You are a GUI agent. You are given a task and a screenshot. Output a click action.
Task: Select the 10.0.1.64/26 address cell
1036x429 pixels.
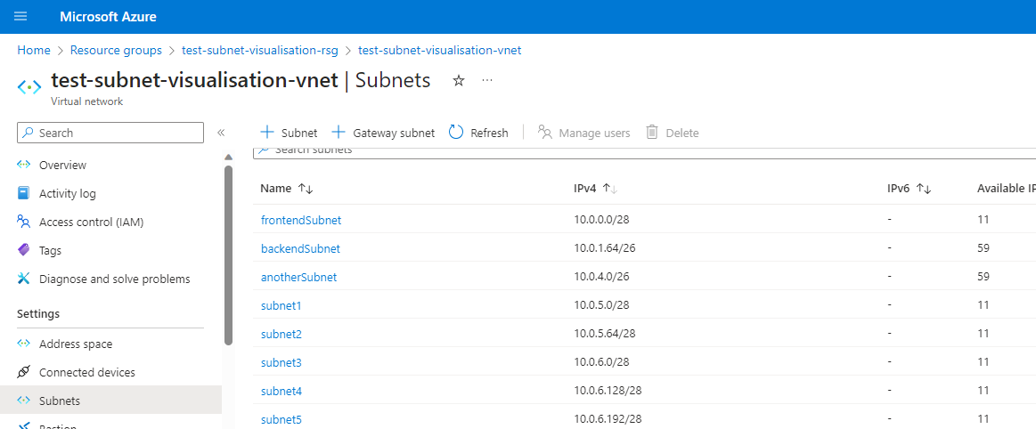[605, 249]
